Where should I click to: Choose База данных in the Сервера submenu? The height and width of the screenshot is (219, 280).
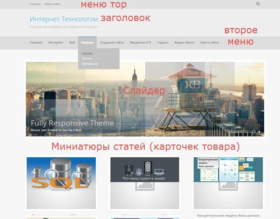tap(90, 64)
